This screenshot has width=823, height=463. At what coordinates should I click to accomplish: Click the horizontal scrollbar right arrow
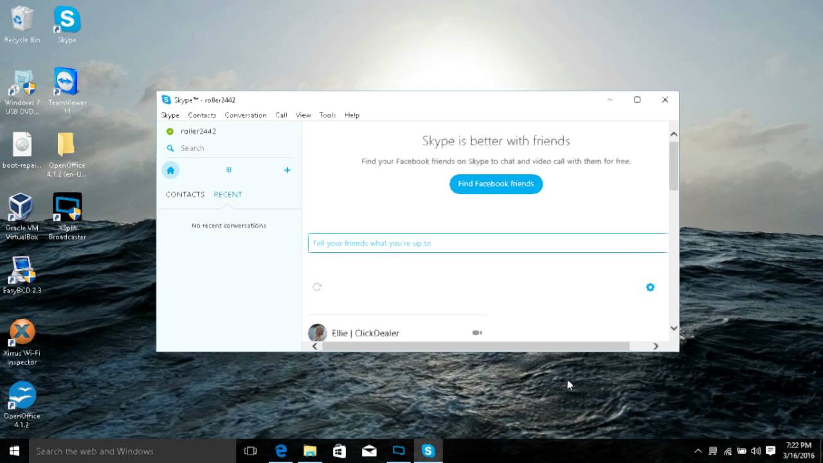[655, 346]
